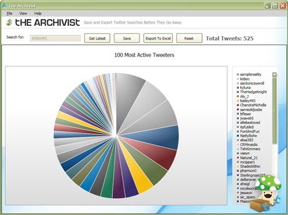Select NattyBohe in the legend

[248, 135]
